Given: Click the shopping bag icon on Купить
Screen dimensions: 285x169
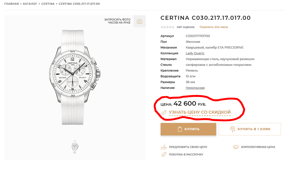Looking at the screenshot, I should (180, 129).
